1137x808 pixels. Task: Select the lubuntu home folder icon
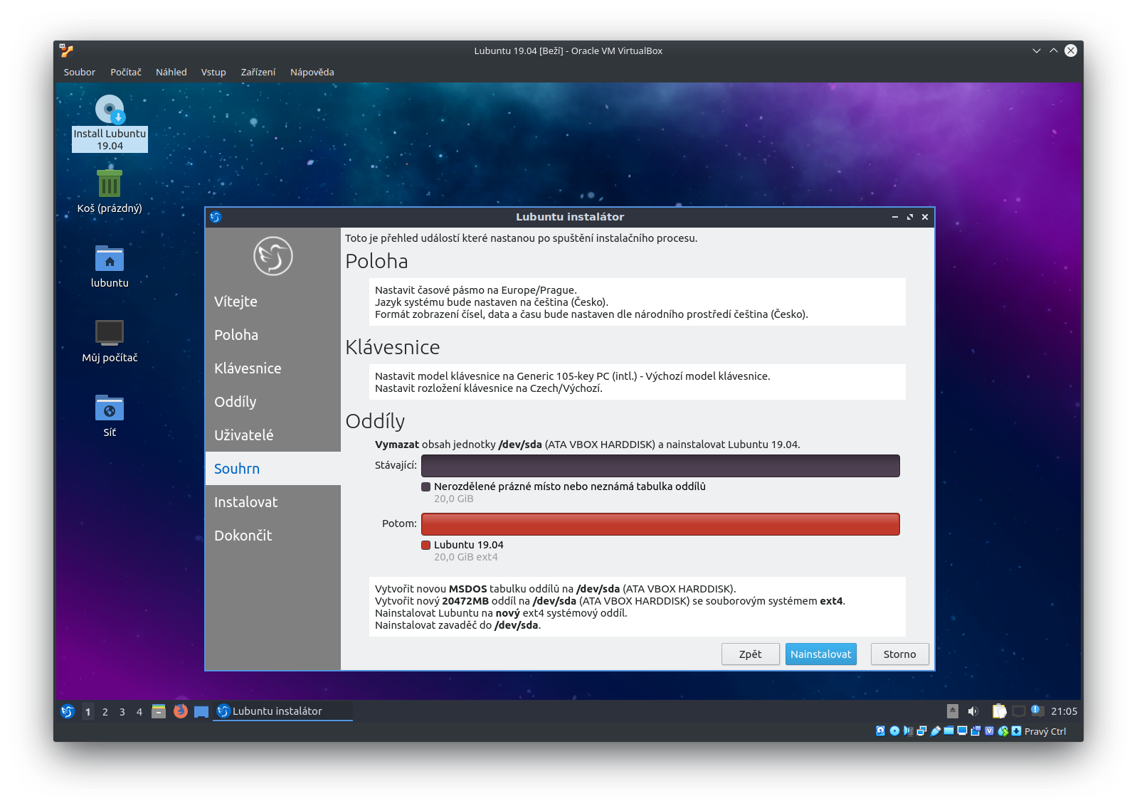(x=110, y=267)
